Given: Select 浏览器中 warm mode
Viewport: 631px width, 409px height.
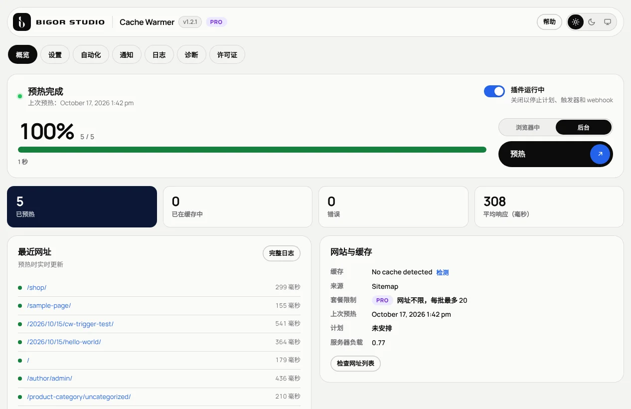Looking at the screenshot, I should (528, 127).
